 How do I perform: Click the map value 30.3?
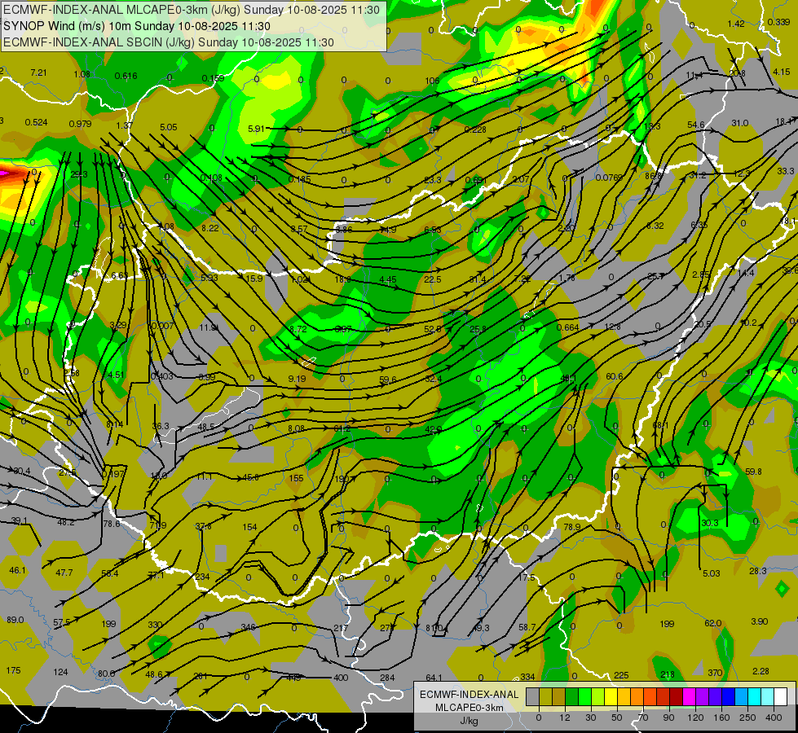pos(709,523)
